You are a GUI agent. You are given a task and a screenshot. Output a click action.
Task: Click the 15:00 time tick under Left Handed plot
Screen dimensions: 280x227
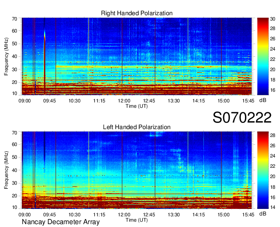[x=224, y=215]
